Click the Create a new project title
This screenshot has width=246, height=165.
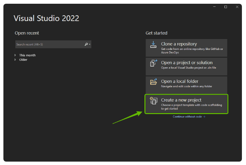click(181, 100)
